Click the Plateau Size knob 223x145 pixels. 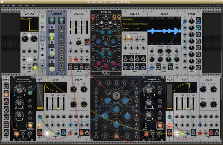[x=98, y=42]
